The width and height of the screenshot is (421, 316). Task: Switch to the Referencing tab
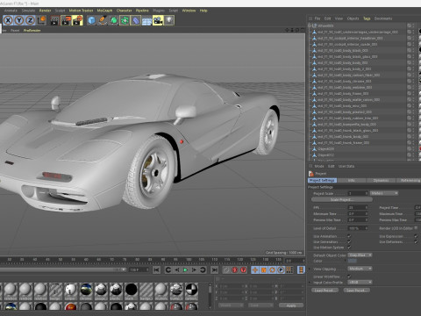tap(410, 181)
